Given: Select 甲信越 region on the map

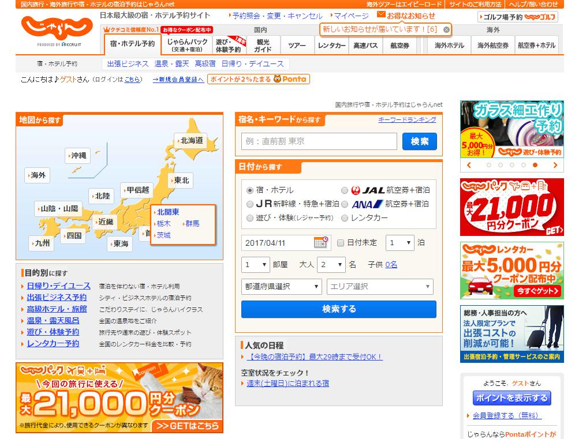Looking at the screenshot, I should tap(136, 190).
